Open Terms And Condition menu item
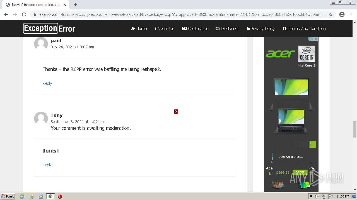The height and width of the screenshot is (200, 357). [x=304, y=28]
